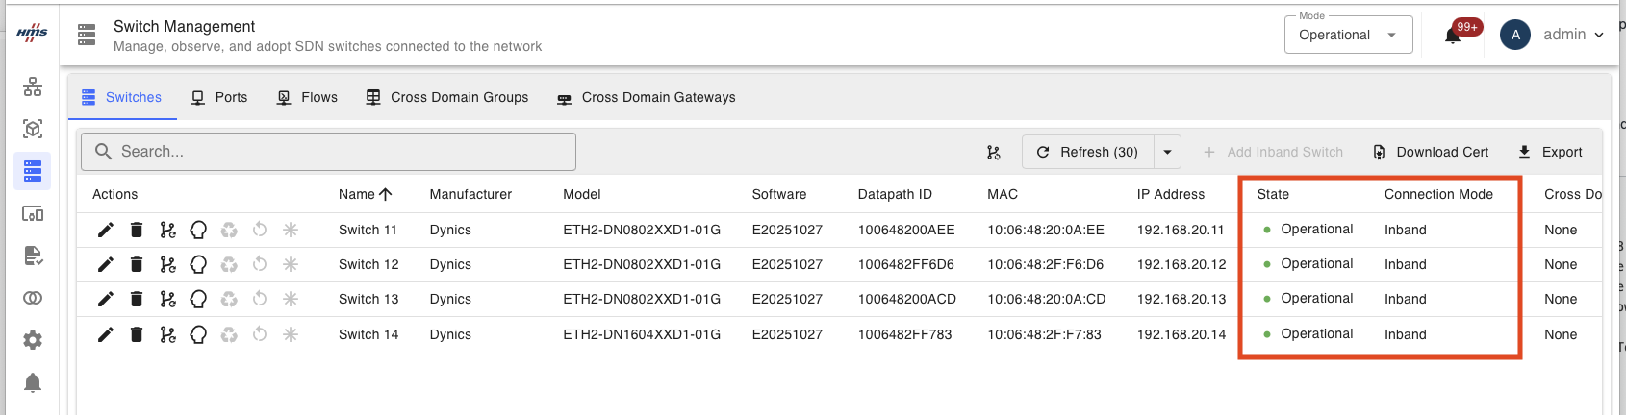1626x415 pixels.
Task: Click the Download Cert button
Action: coord(1431,152)
